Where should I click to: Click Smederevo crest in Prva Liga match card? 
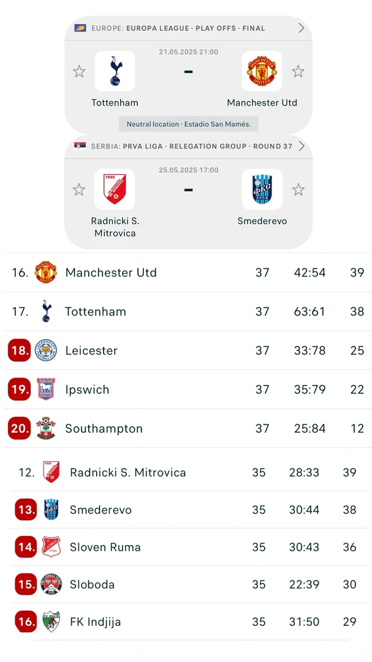(x=262, y=189)
